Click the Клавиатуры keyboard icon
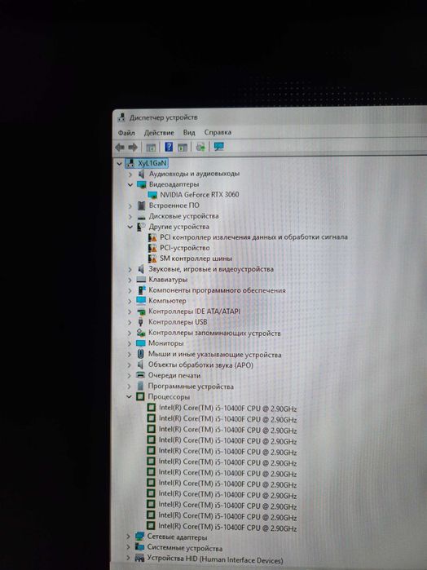427x570 pixels. (141, 280)
